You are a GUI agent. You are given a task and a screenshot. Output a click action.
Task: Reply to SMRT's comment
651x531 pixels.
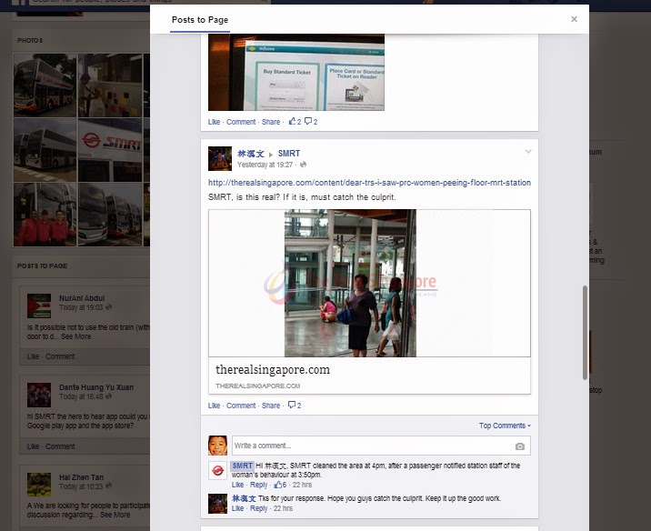pos(258,485)
